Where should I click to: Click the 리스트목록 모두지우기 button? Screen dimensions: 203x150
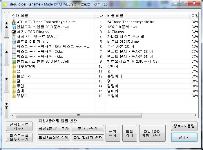coord(19,137)
